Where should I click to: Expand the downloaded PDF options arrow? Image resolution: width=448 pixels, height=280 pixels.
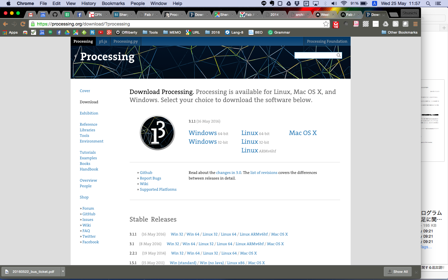click(x=63, y=272)
